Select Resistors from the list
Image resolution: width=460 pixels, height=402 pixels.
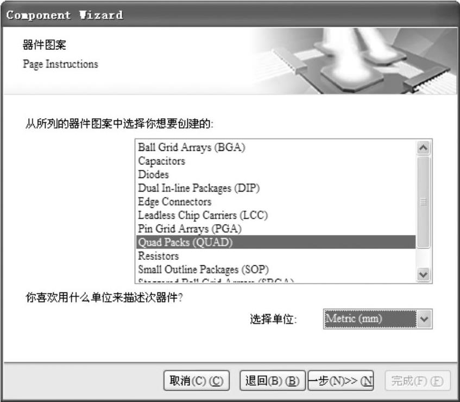click(x=276, y=256)
